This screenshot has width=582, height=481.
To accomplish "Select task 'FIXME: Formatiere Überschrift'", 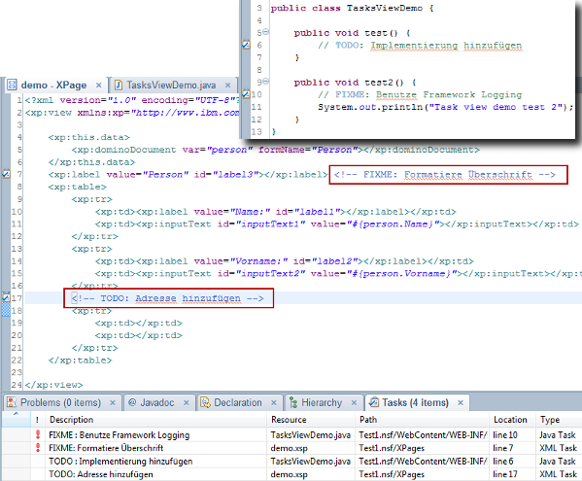I will [106, 448].
